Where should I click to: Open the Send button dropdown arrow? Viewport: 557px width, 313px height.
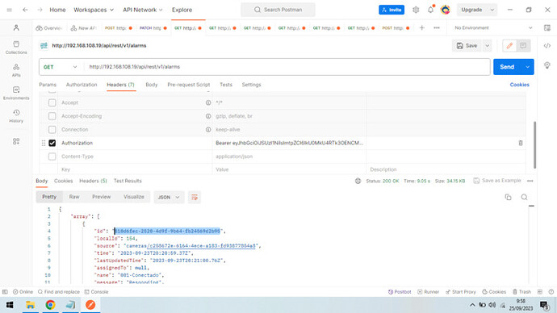click(x=527, y=67)
